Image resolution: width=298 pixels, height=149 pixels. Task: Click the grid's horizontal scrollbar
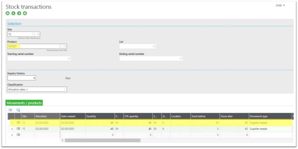coord(102,140)
